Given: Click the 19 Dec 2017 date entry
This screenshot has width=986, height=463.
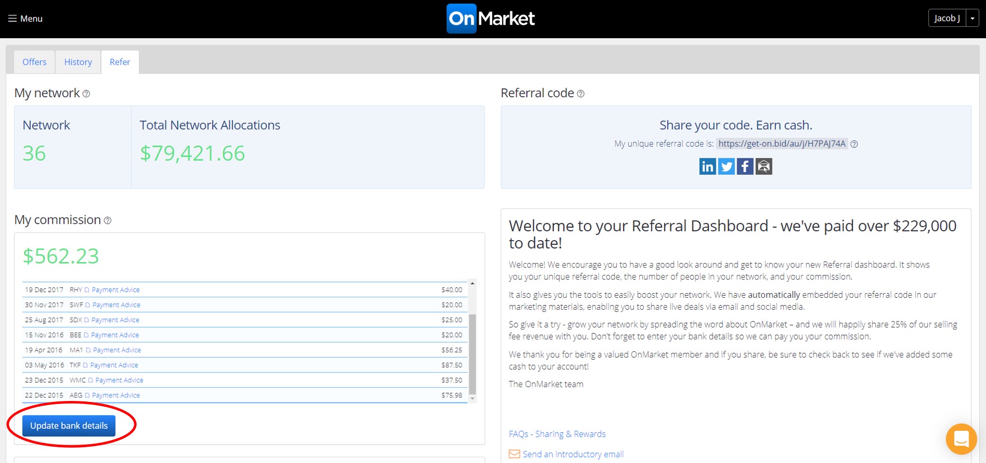Looking at the screenshot, I should coord(44,290).
